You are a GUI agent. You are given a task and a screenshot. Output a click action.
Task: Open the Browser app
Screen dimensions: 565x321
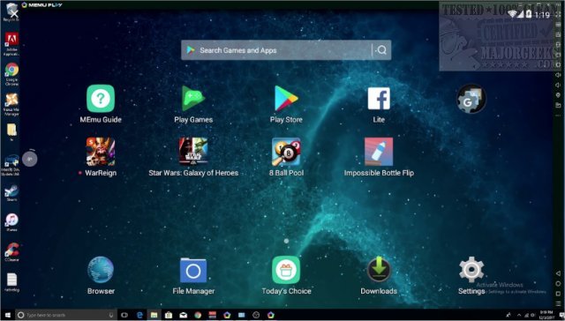101,270
